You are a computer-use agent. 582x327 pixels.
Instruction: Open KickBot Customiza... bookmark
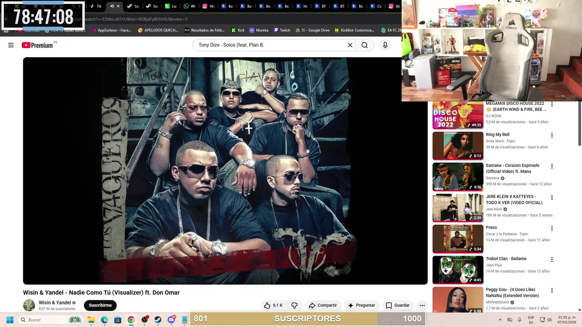click(x=354, y=30)
